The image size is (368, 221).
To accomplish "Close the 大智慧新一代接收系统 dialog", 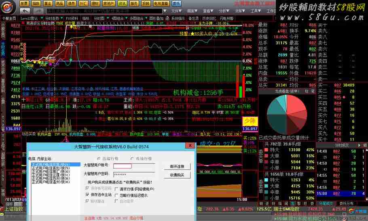I will pyautogui.click(x=190, y=146).
